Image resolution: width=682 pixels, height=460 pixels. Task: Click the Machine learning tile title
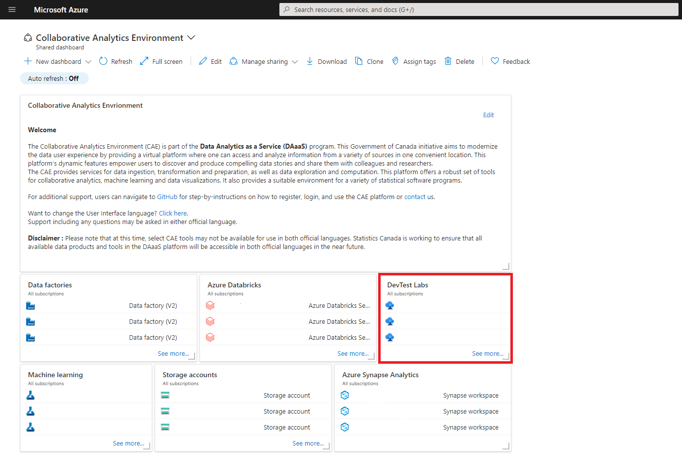[55, 375]
